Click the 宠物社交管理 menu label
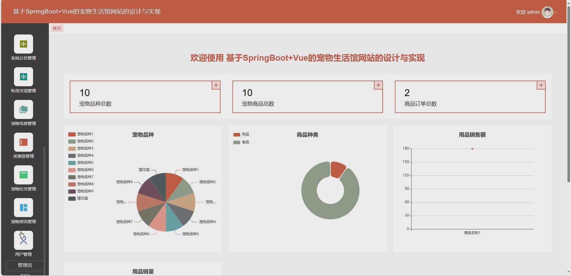571x276 pixels. [x=24, y=189]
